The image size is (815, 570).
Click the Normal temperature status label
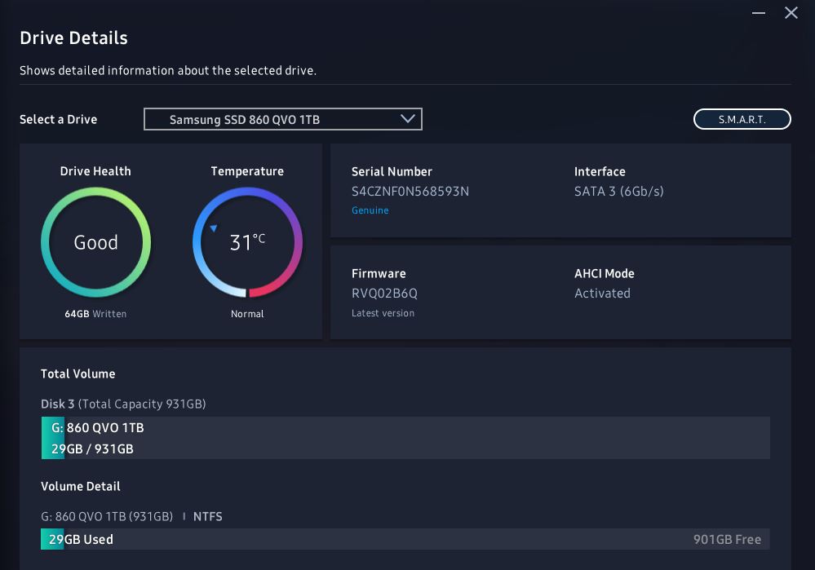click(247, 314)
